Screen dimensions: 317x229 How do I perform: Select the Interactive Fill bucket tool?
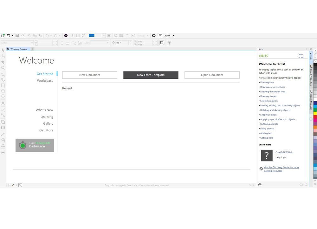(x=3, y=139)
